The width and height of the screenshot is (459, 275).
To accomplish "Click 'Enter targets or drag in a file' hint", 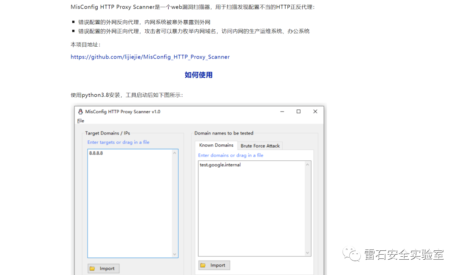I will 118,142.
